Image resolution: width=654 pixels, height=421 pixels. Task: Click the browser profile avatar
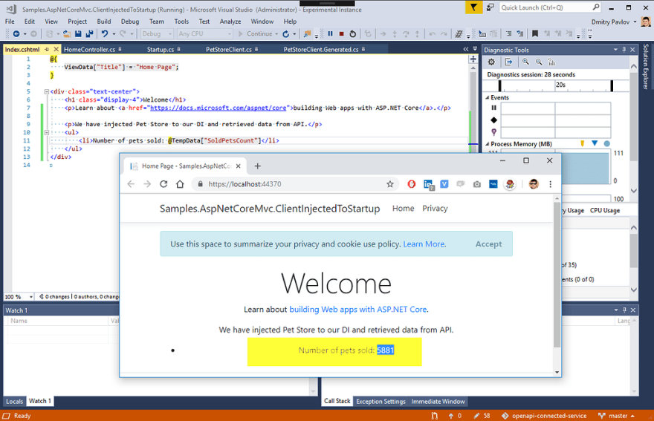coord(534,184)
